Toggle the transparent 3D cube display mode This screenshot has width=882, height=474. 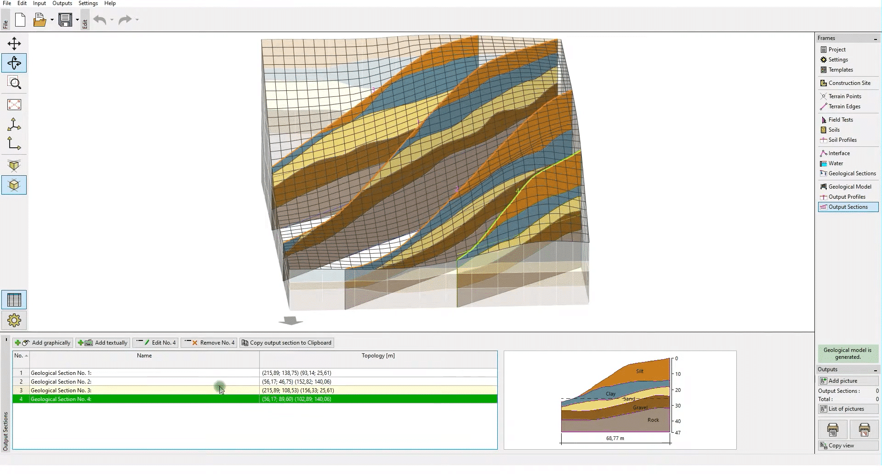point(14,185)
